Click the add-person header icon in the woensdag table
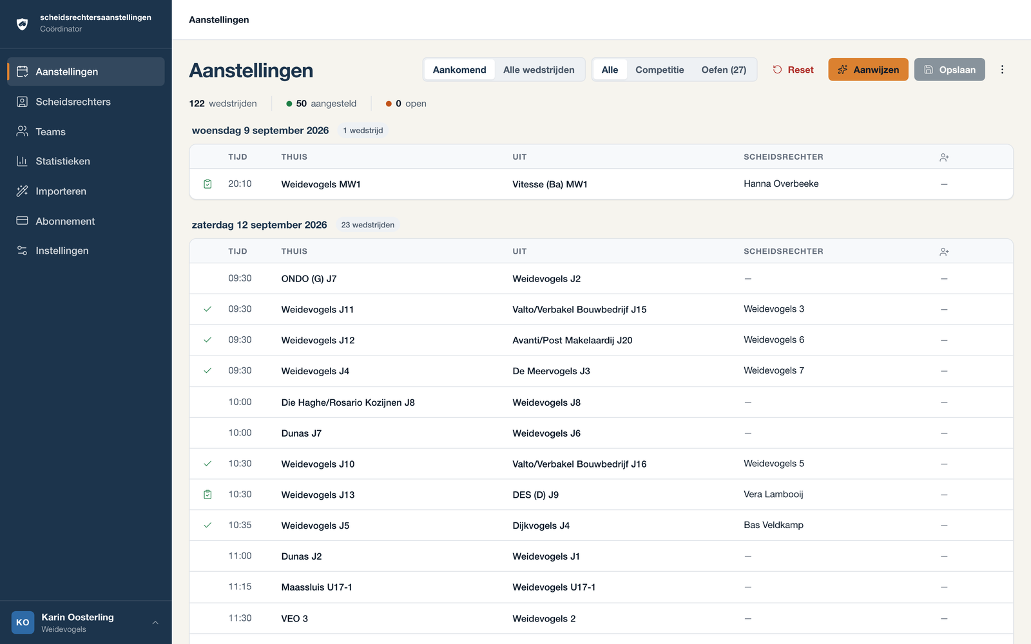This screenshot has width=1031, height=644. click(x=944, y=157)
